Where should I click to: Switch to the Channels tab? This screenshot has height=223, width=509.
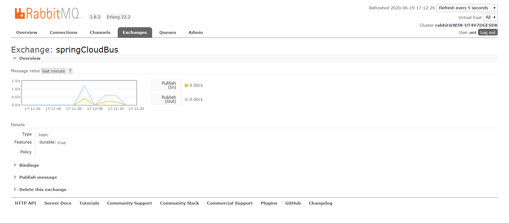[100, 33]
